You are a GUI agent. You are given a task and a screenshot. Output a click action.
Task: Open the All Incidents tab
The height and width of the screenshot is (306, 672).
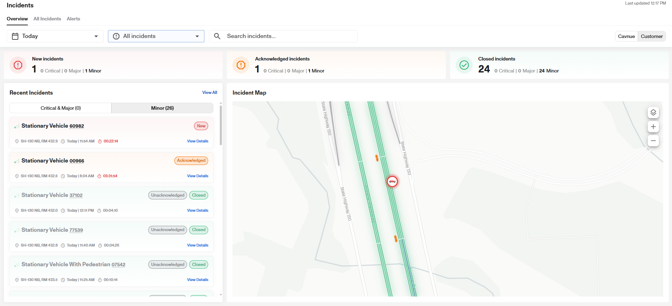pos(47,19)
